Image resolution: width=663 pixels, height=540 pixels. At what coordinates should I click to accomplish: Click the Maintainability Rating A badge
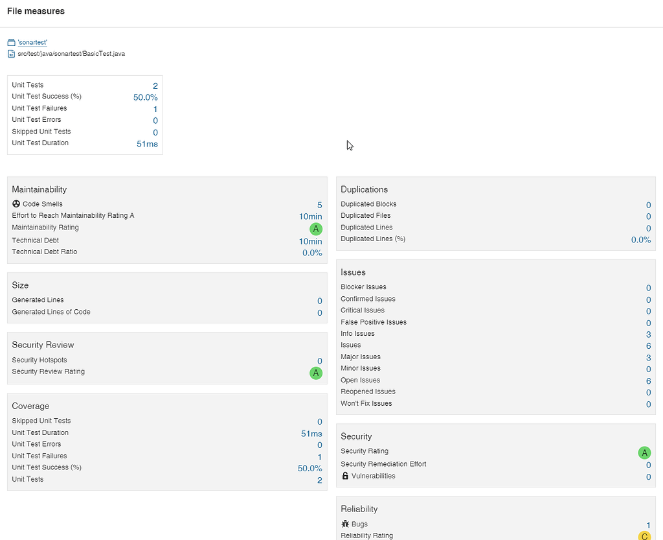pos(315,229)
